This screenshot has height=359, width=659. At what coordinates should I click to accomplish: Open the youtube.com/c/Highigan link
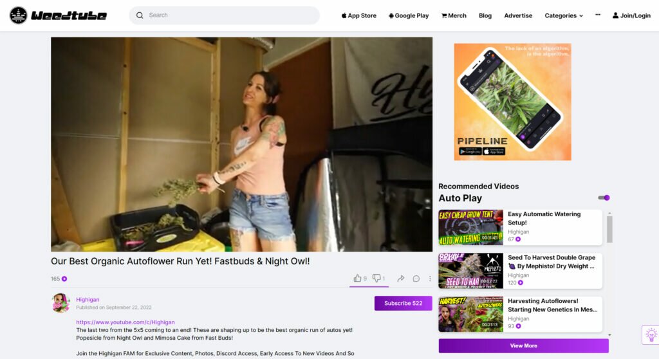pyautogui.click(x=125, y=322)
